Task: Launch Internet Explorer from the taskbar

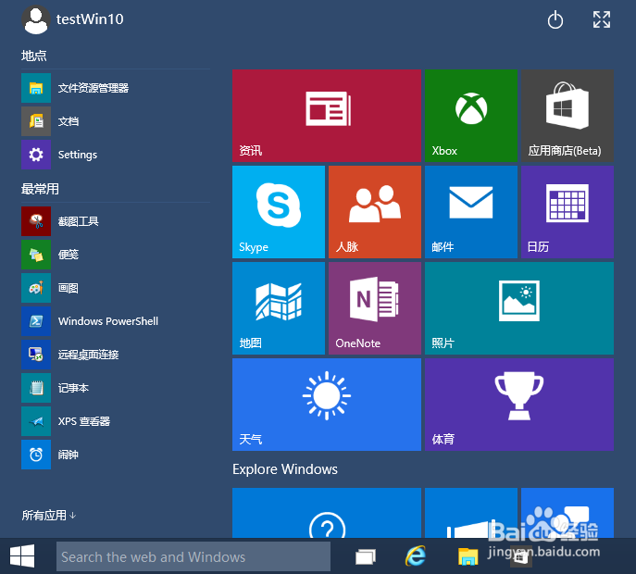Action: 416,556
